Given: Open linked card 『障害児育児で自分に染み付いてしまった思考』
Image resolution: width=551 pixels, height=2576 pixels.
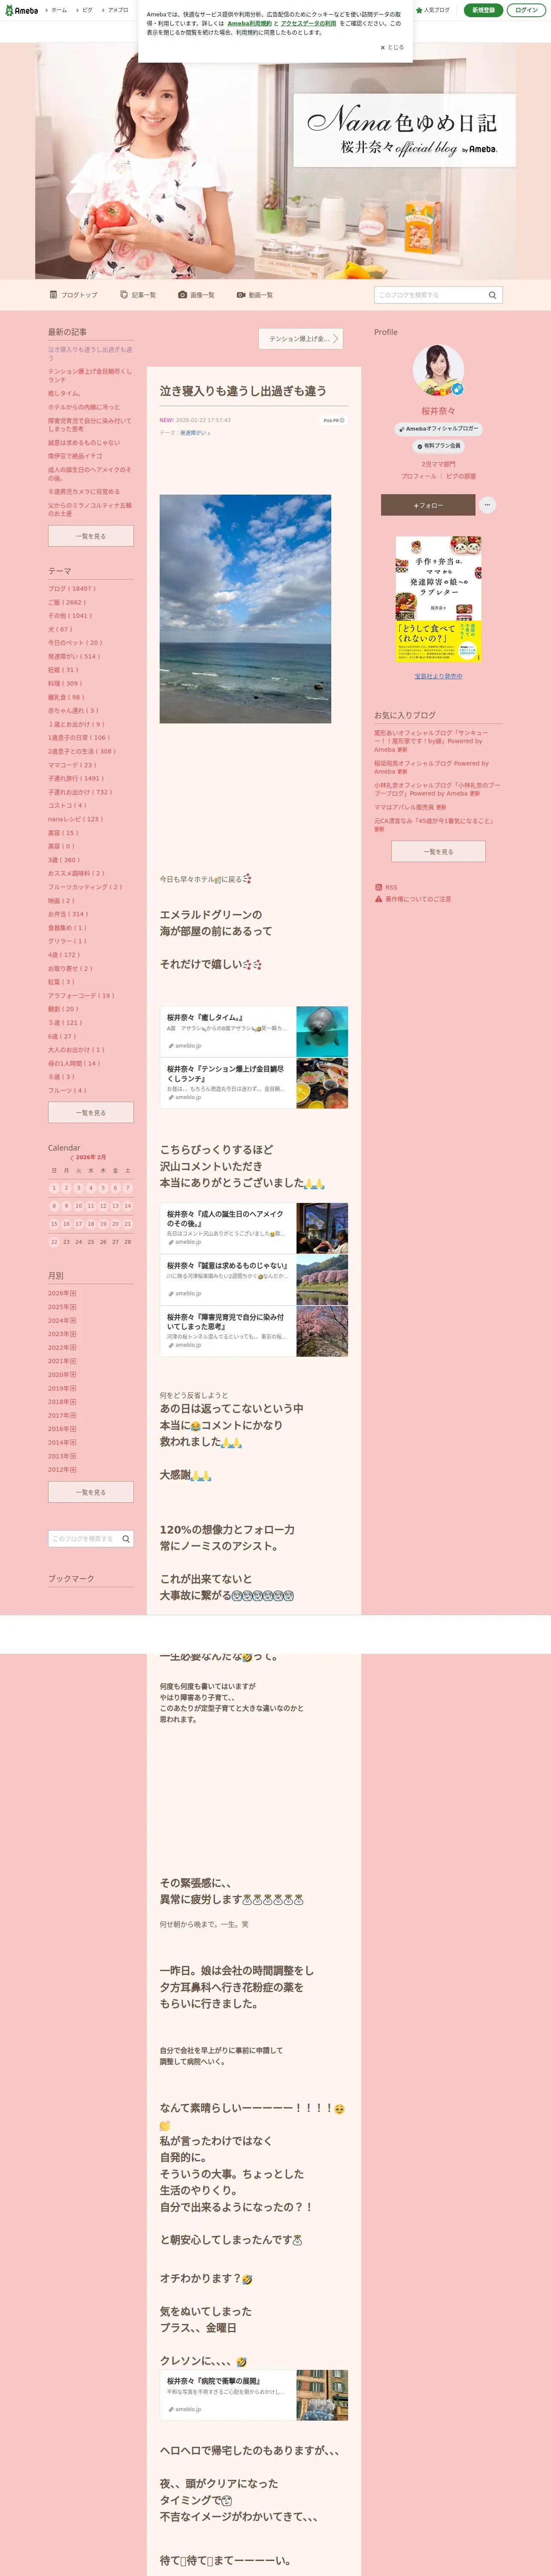Looking at the screenshot, I should point(254,1331).
